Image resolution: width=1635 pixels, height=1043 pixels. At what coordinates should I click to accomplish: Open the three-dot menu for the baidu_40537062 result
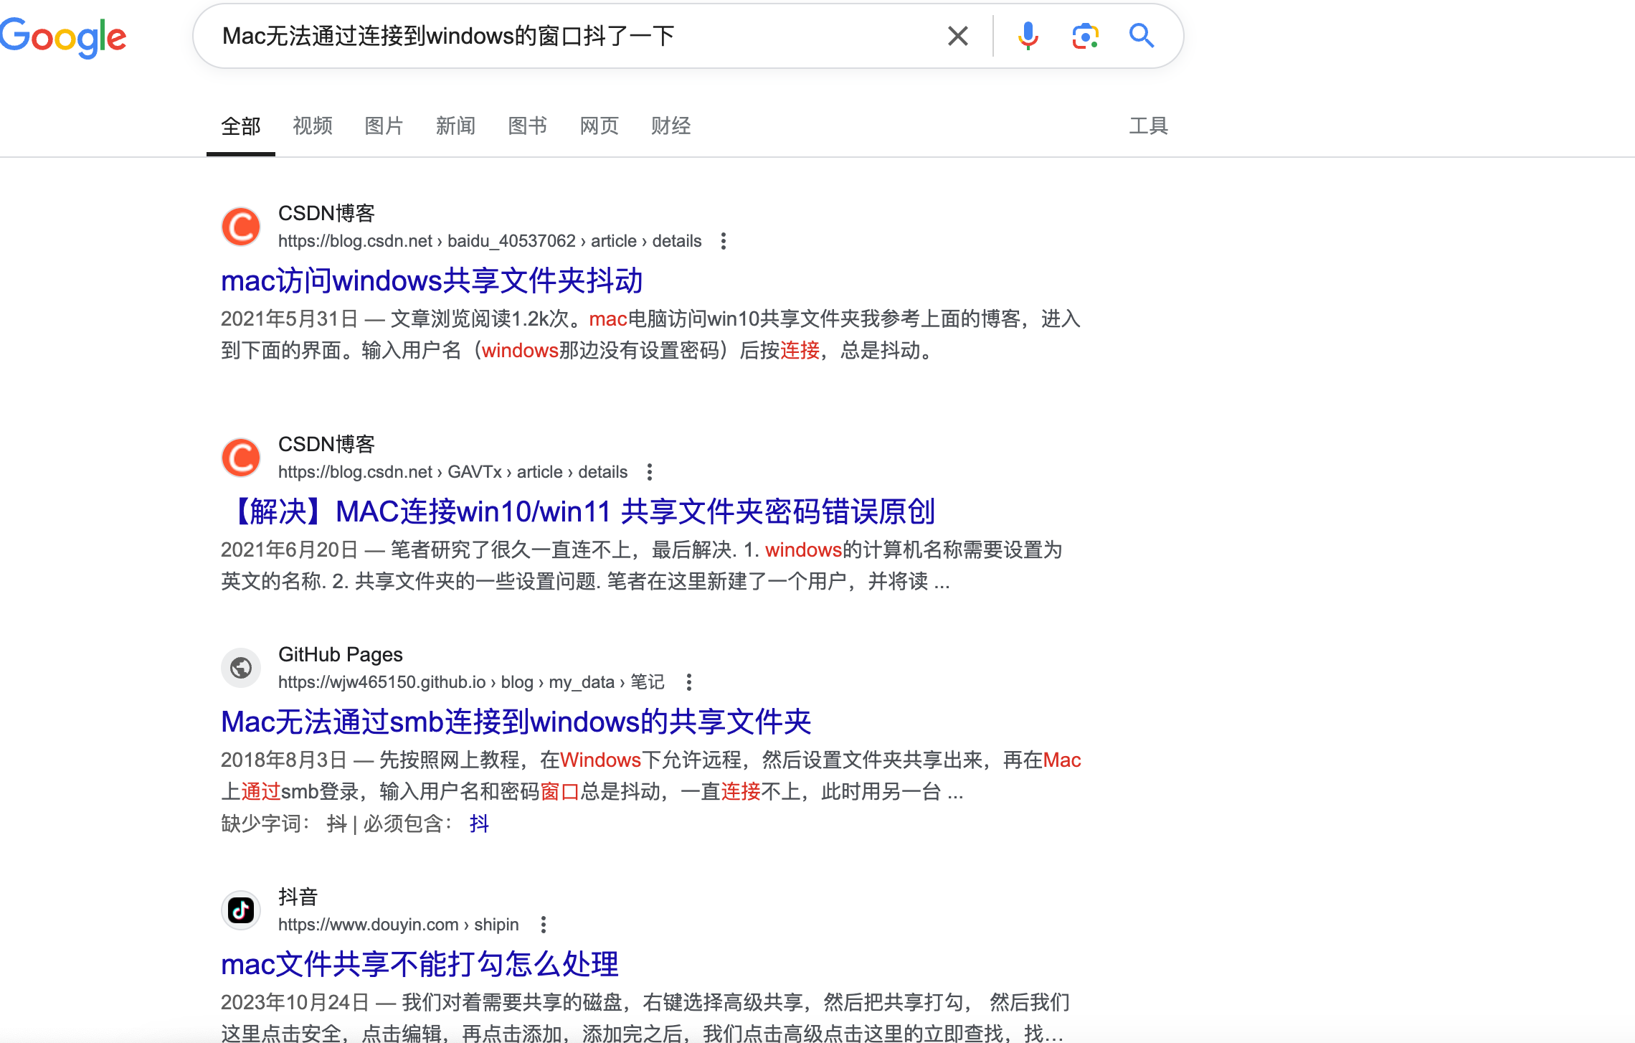[x=724, y=241]
